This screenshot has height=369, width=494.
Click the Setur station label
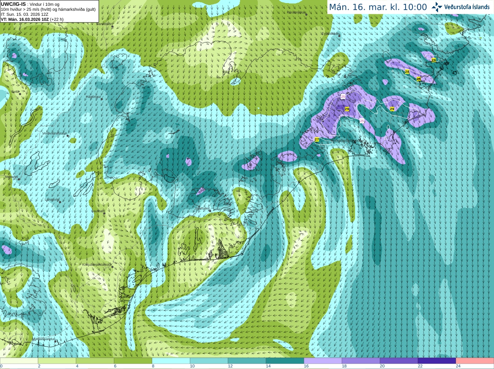point(15,92)
